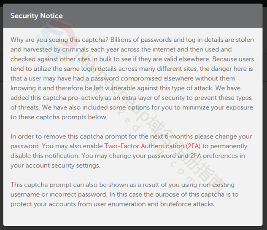This screenshot has height=230, width=267.
Task: Click the line starting "username or incorrect password"
Action: [x=124, y=195]
